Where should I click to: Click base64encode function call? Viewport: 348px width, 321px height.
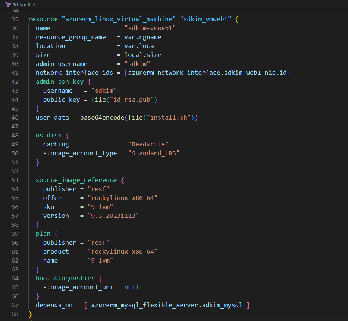click(x=102, y=117)
